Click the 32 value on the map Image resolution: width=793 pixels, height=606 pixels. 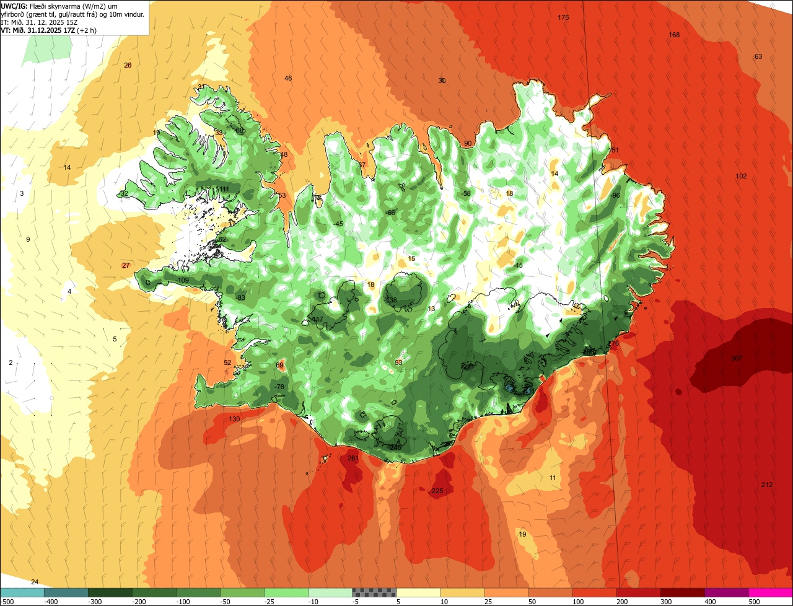tap(124, 193)
